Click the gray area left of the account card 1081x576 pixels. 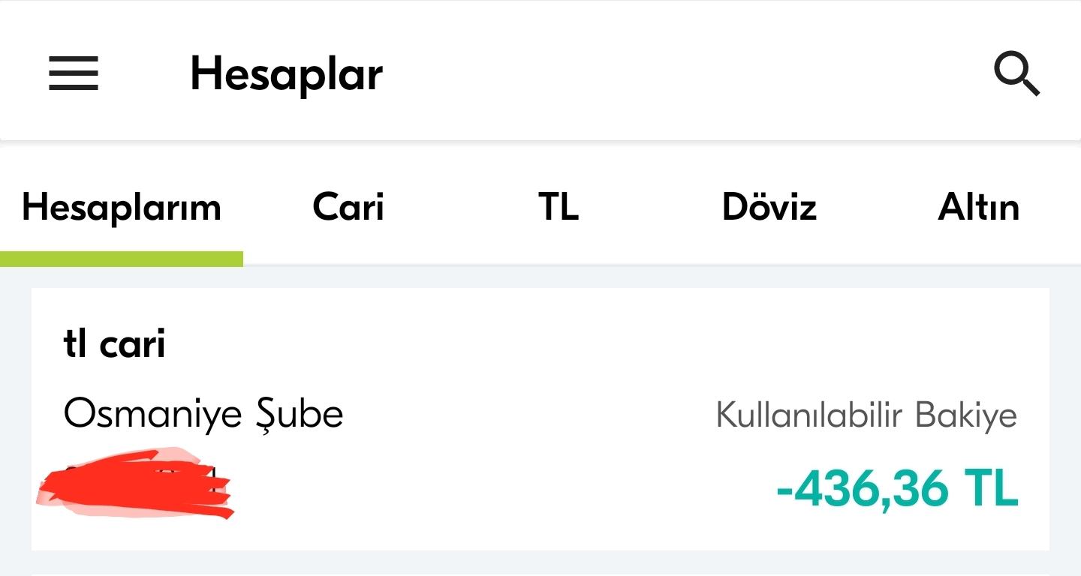tap(15, 420)
